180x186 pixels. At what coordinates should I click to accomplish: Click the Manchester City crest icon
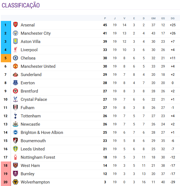pyautogui.click(x=15, y=33)
